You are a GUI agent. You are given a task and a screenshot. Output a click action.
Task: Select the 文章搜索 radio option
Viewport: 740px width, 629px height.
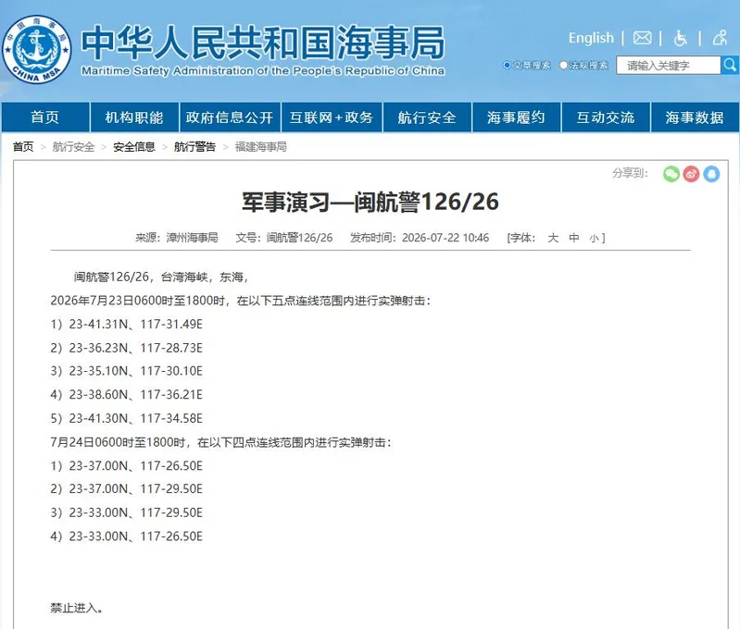[507, 65]
